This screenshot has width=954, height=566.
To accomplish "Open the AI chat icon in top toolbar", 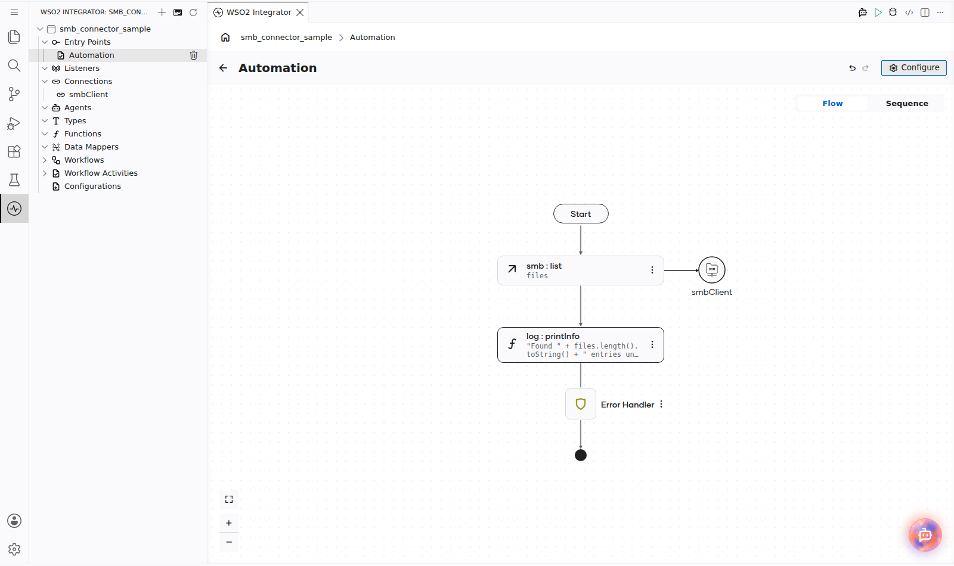I will pyautogui.click(x=862, y=12).
